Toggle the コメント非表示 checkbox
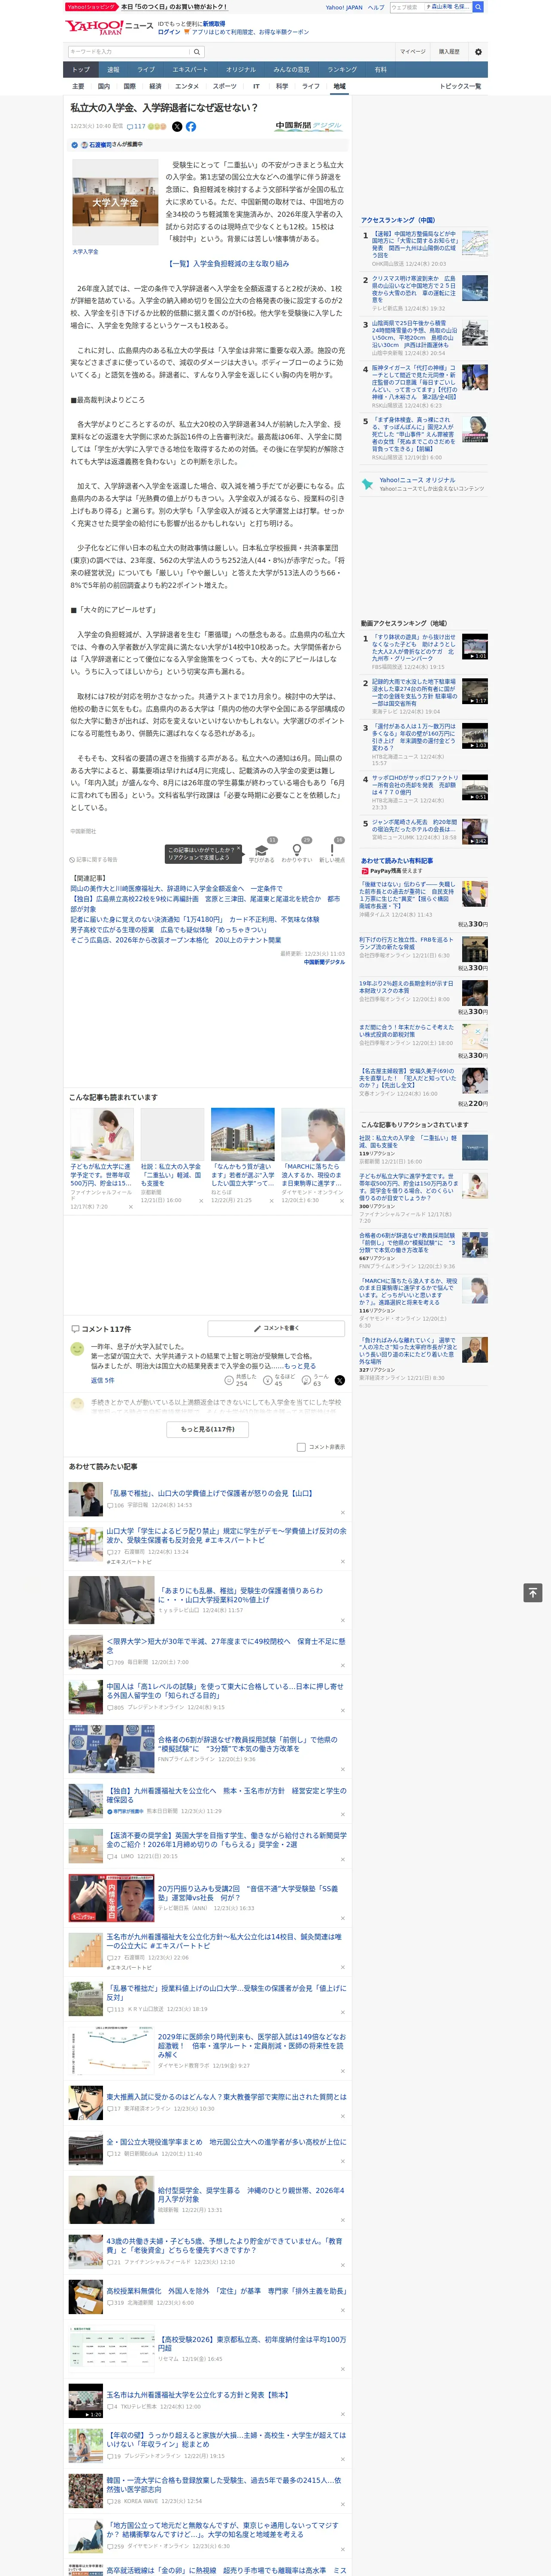 (301, 1447)
